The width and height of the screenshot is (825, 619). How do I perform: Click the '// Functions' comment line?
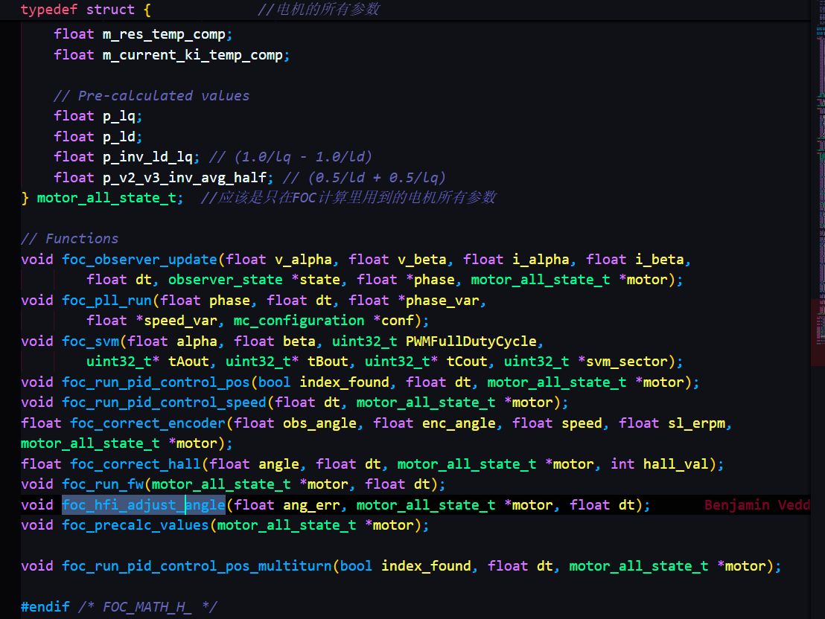(x=69, y=239)
